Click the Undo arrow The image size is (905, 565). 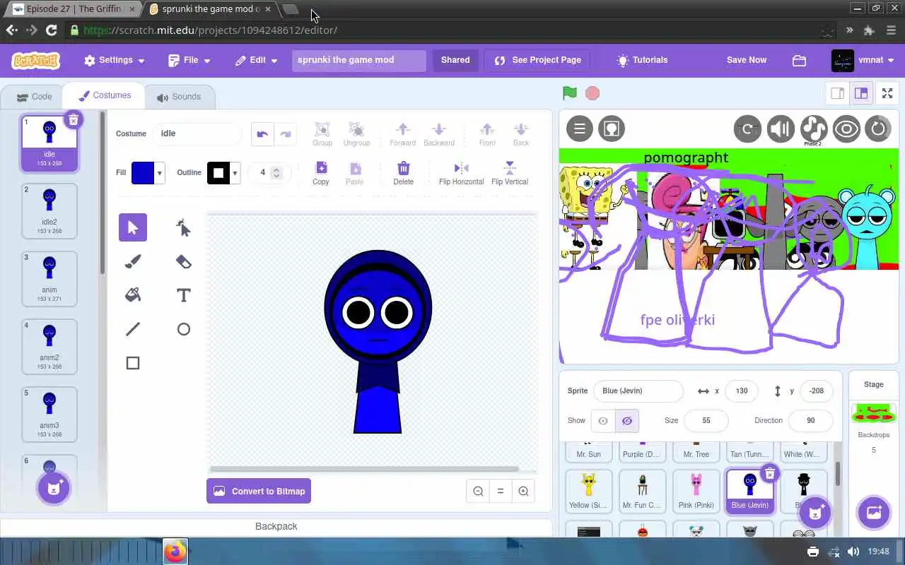[x=262, y=134]
